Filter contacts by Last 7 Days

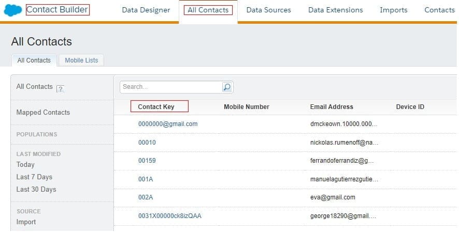(x=34, y=177)
